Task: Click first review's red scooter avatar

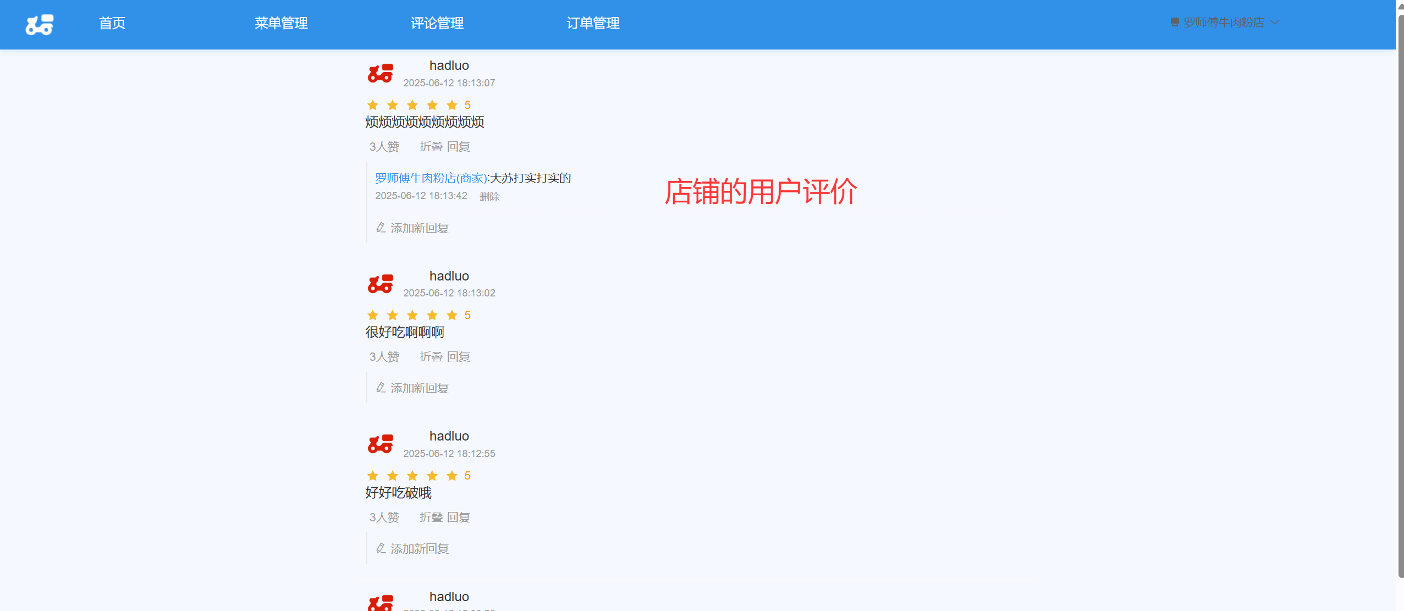Action: tap(381, 73)
